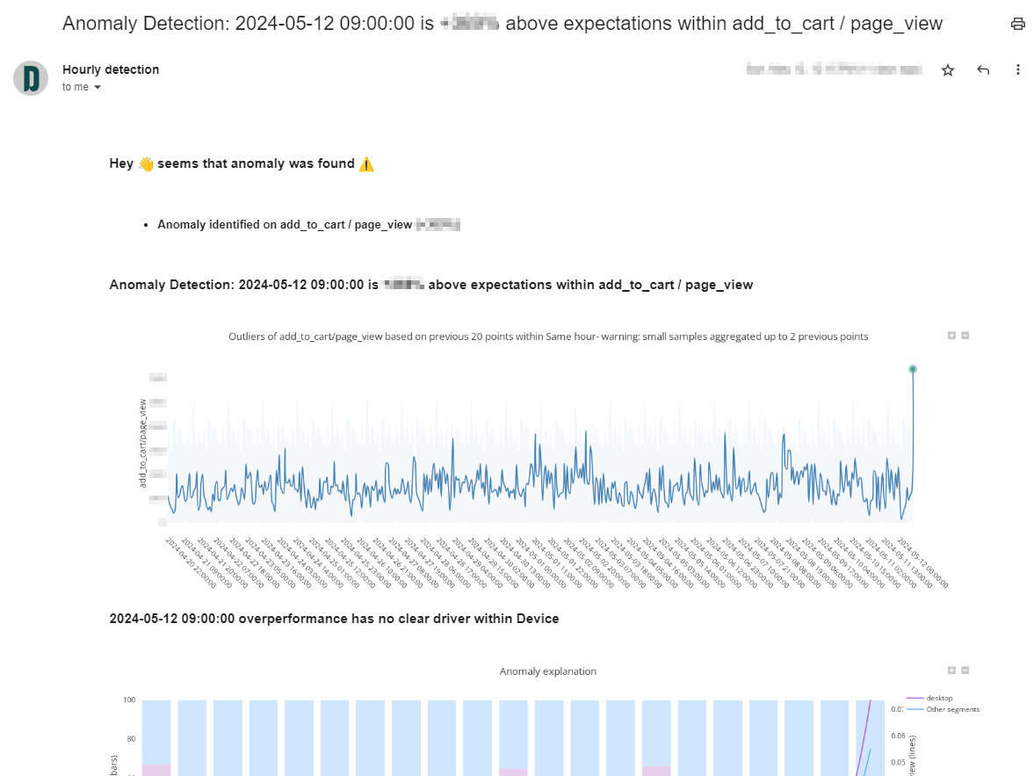Click the Anomaly explanation chart title
The image size is (1034, 776).
pyautogui.click(x=548, y=671)
